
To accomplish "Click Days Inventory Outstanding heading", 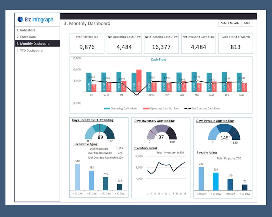I will 154,121.
